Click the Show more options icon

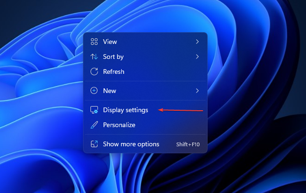tap(94, 144)
